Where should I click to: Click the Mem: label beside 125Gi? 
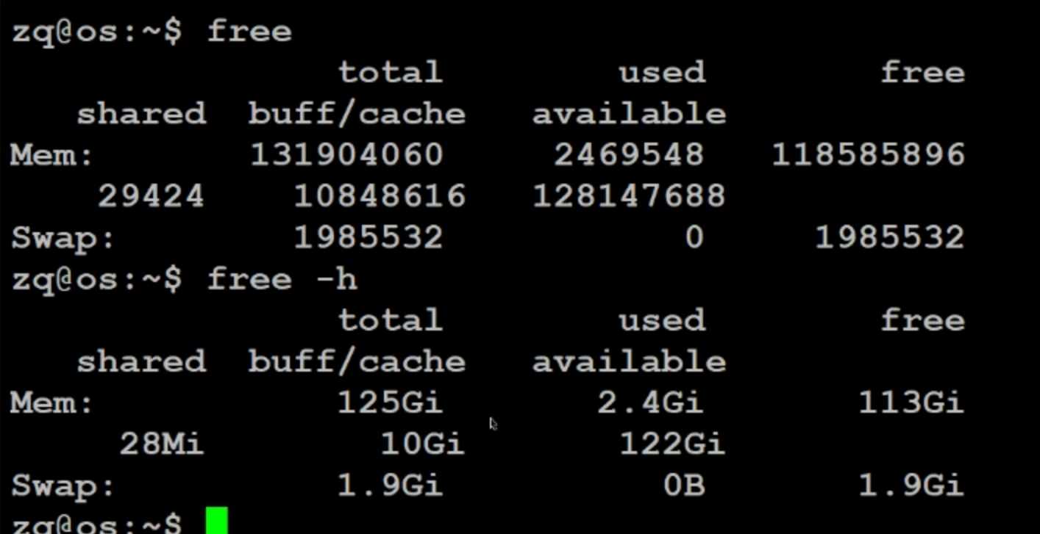pyautogui.click(x=52, y=403)
